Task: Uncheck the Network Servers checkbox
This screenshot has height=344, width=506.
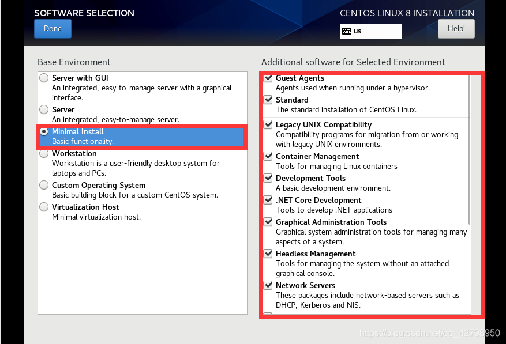Action: [x=268, y=285]
